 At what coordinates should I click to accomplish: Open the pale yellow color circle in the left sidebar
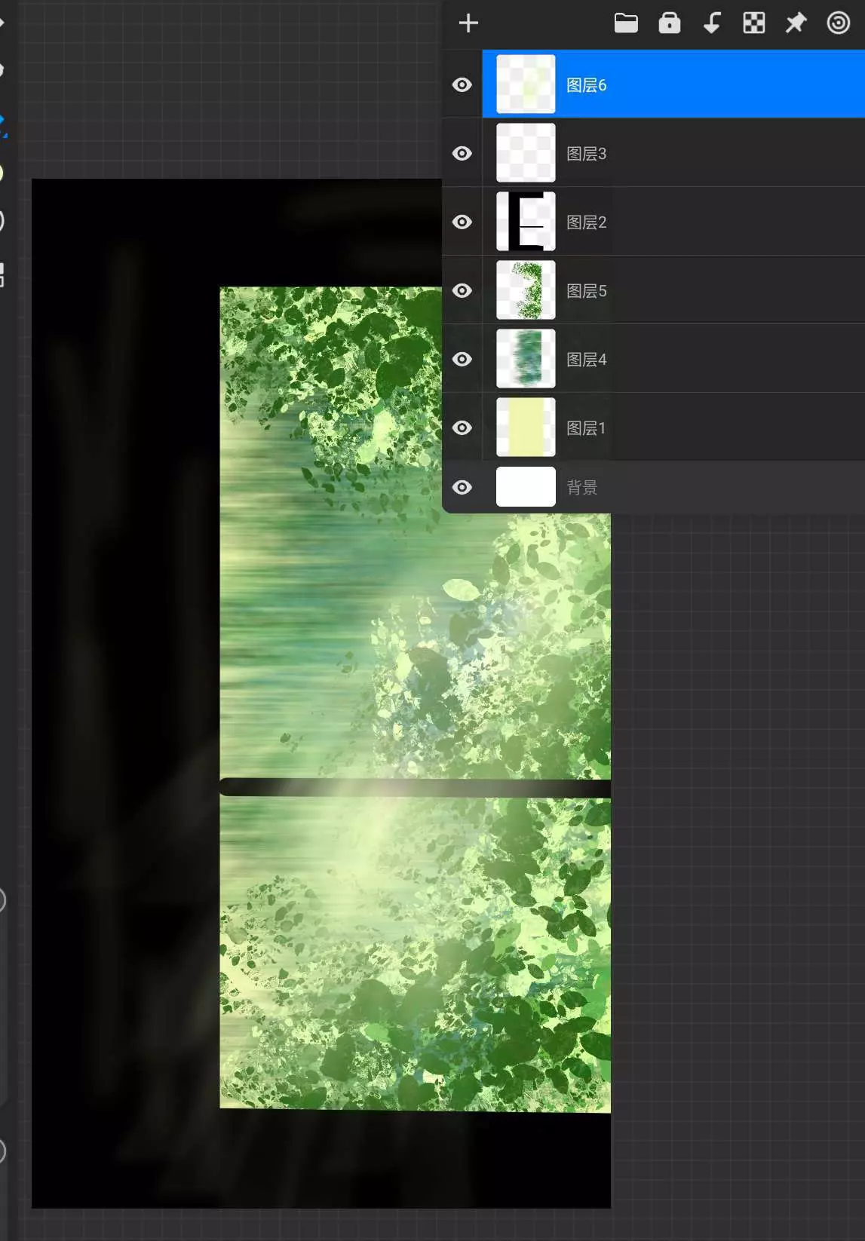tap(2, 173)
